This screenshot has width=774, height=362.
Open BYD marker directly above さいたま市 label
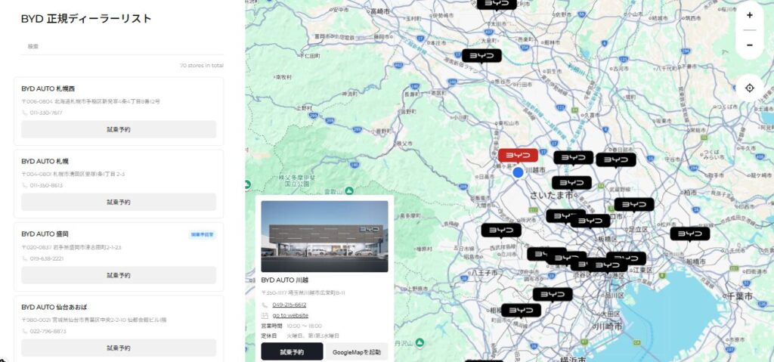571,183
